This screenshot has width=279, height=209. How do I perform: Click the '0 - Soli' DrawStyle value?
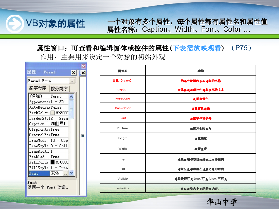coord(59,146)
